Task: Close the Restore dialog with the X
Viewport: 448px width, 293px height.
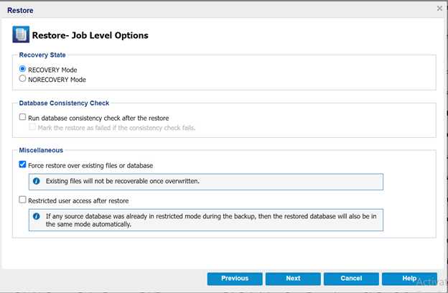Action: coord(439,9)
